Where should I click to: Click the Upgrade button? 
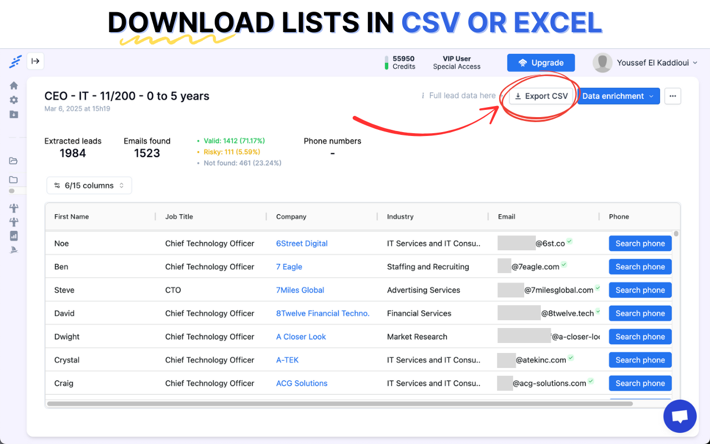coord(541,63)
